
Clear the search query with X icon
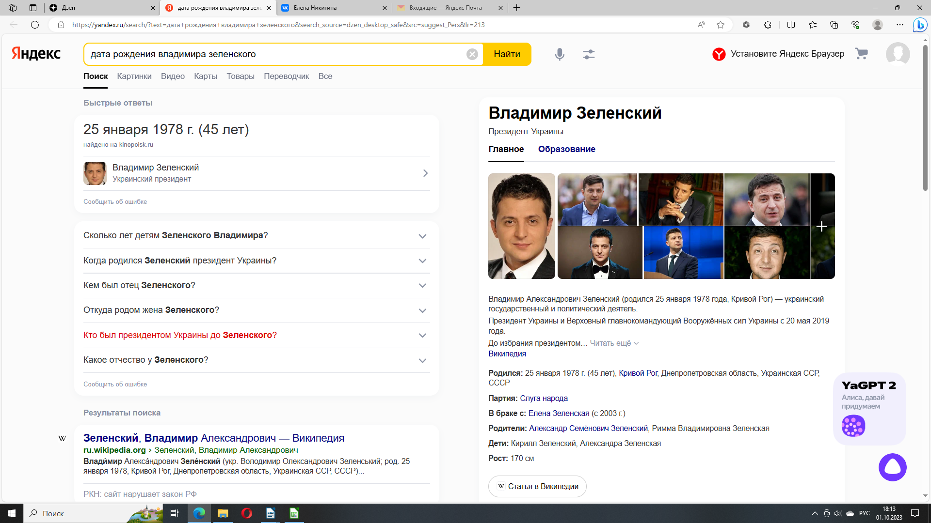(x=472, y=54)
